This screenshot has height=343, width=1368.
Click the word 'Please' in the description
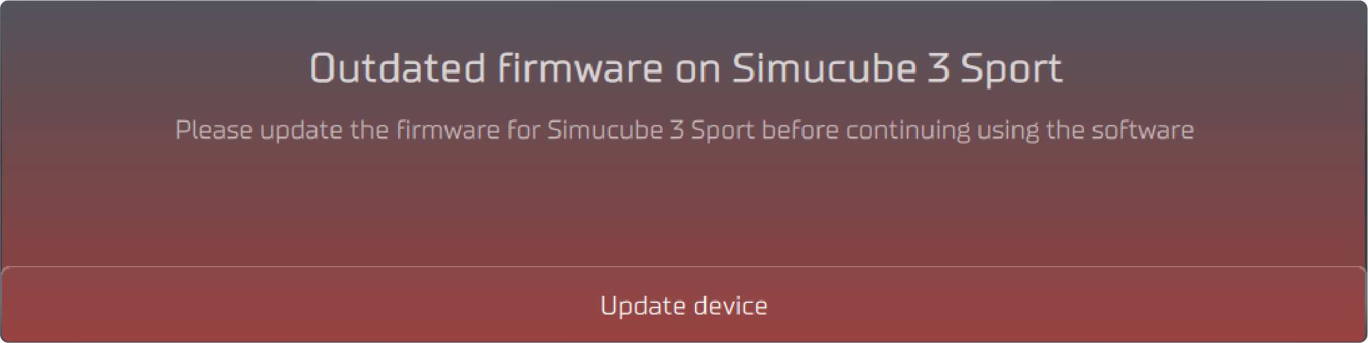214,130
